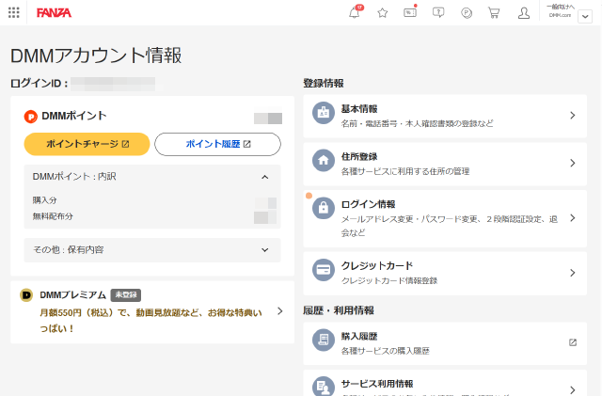Viewport: 602px width, 396px height.
Task: Click the 購入履歴 receipt icon
Action: point(324,340)
